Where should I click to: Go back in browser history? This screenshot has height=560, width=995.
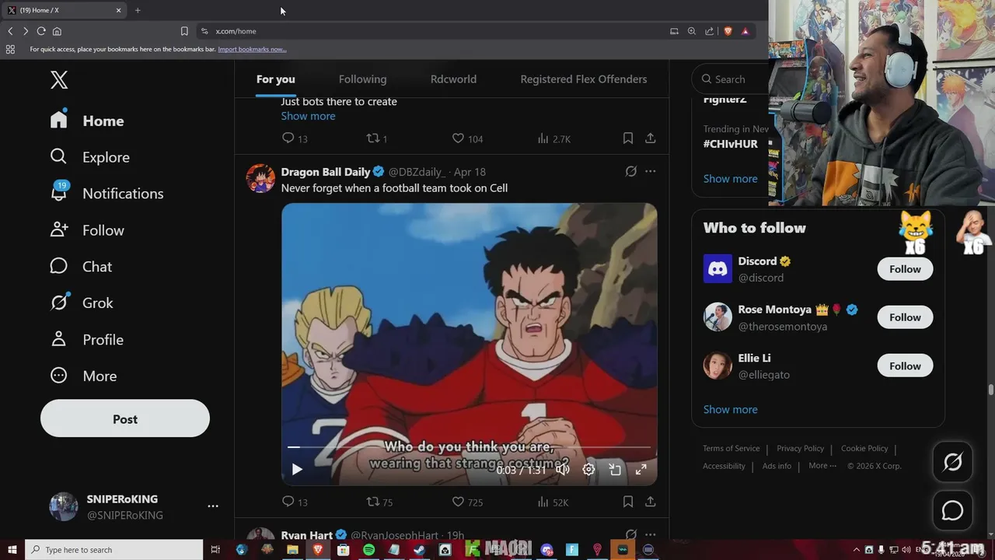pyautogui.click(x=10, y=31)
